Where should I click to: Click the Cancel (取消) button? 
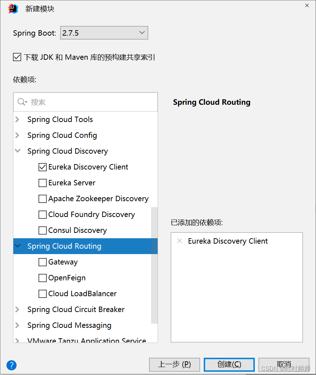coord(284,365)
